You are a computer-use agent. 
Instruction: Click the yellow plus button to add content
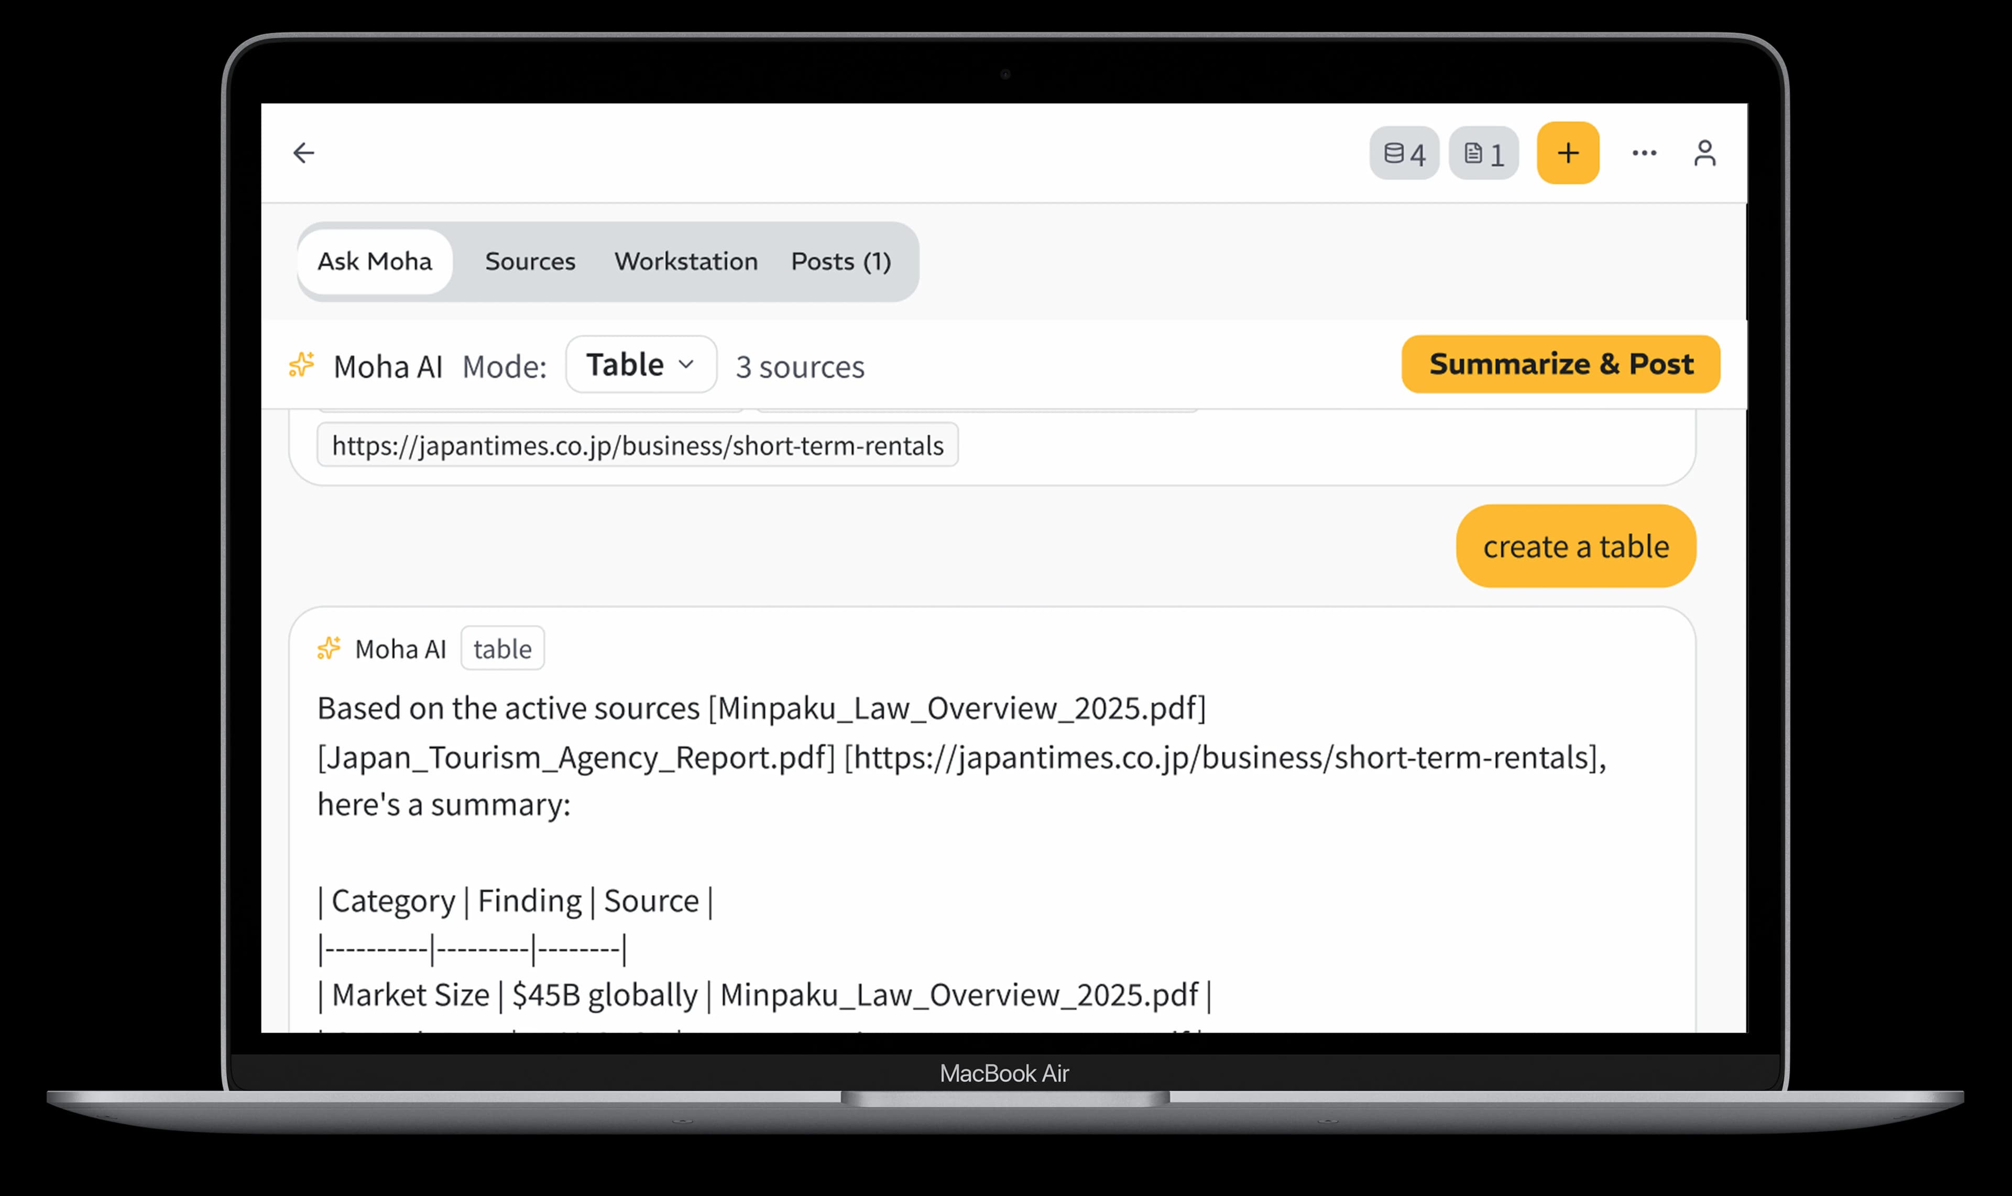click(1567, 152)
